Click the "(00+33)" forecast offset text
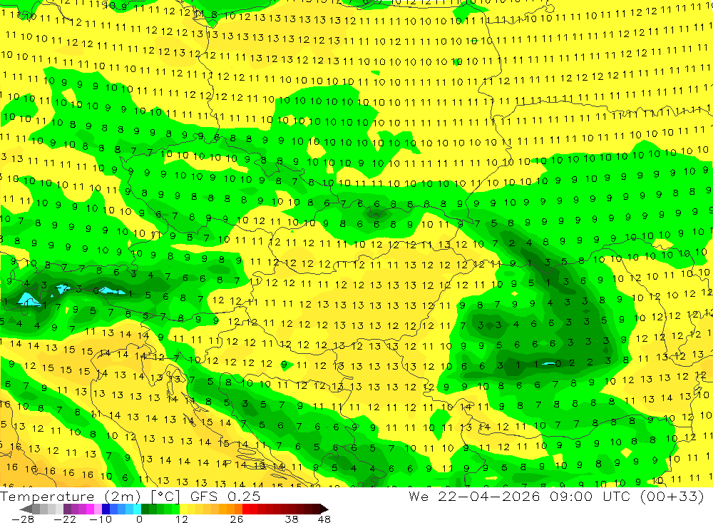 pos(672,497)
